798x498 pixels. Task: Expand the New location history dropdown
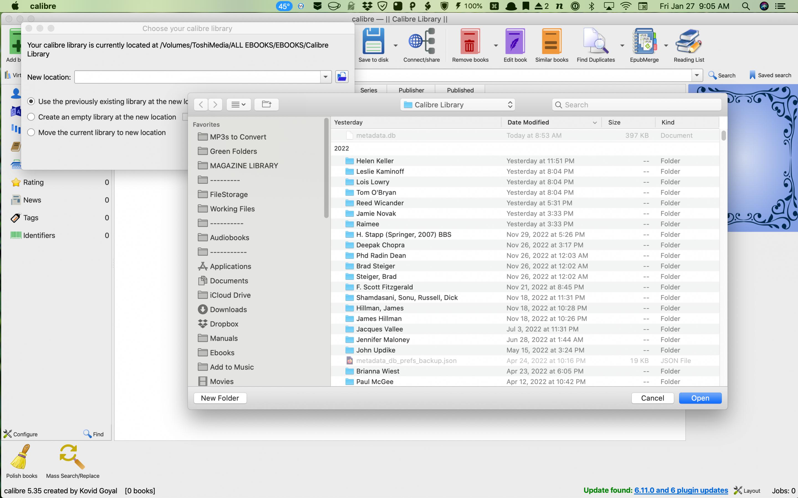click(325, 77)
